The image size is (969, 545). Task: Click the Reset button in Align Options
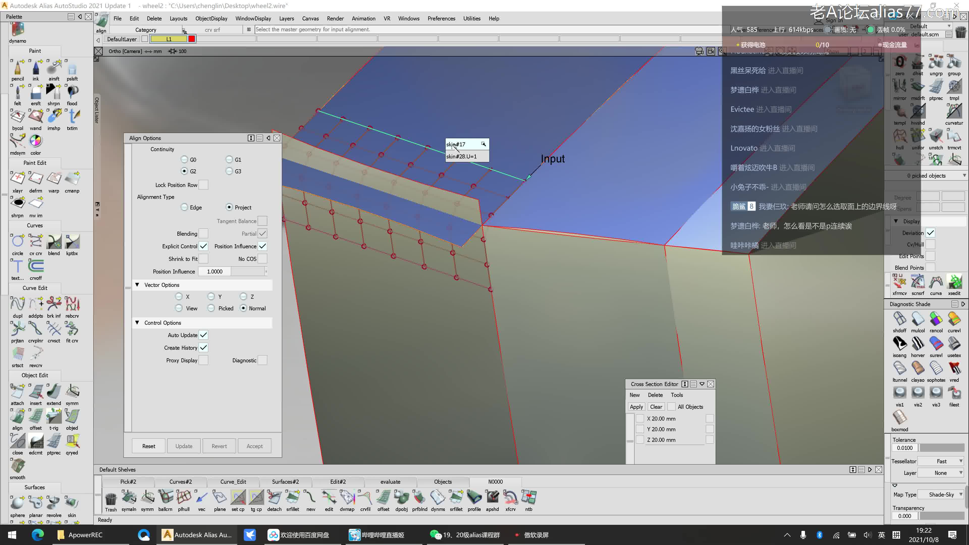coord(149,446)
